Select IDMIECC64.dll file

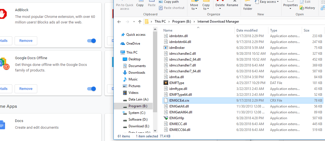pyautogui.click(x=243, y=130)
